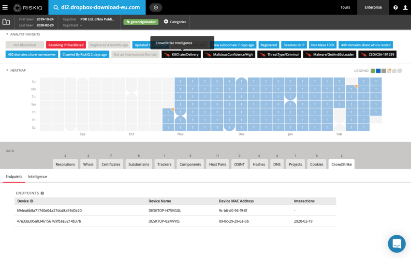Select the green legend swatch
This screenshot has height=258, width=411.
click(373, 71)
